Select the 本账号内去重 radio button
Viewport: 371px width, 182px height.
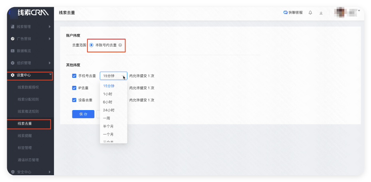coord(91,45)
